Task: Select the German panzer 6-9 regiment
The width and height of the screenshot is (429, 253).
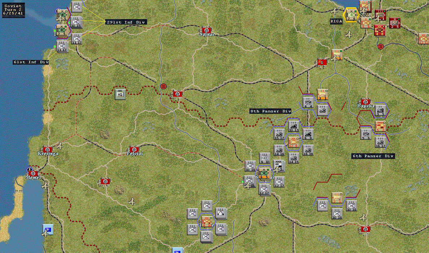Action: [x=308, y=134]
